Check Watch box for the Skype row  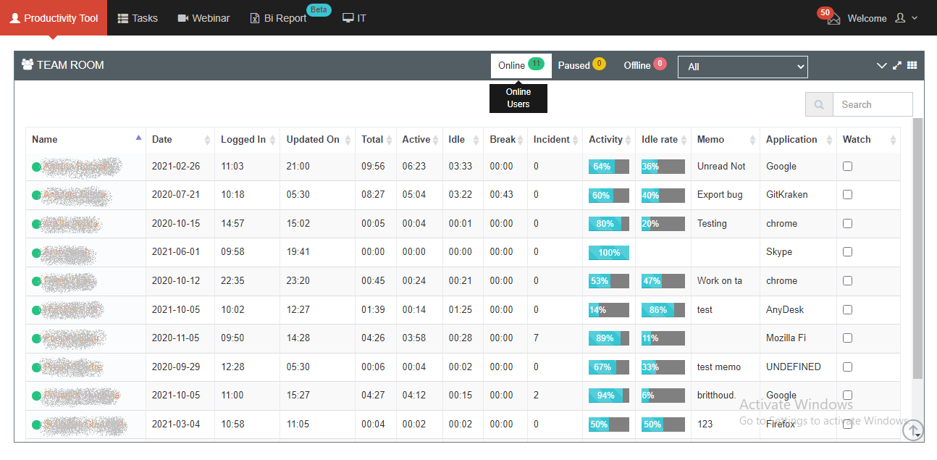pyautogui.click(x=848, y=252)
